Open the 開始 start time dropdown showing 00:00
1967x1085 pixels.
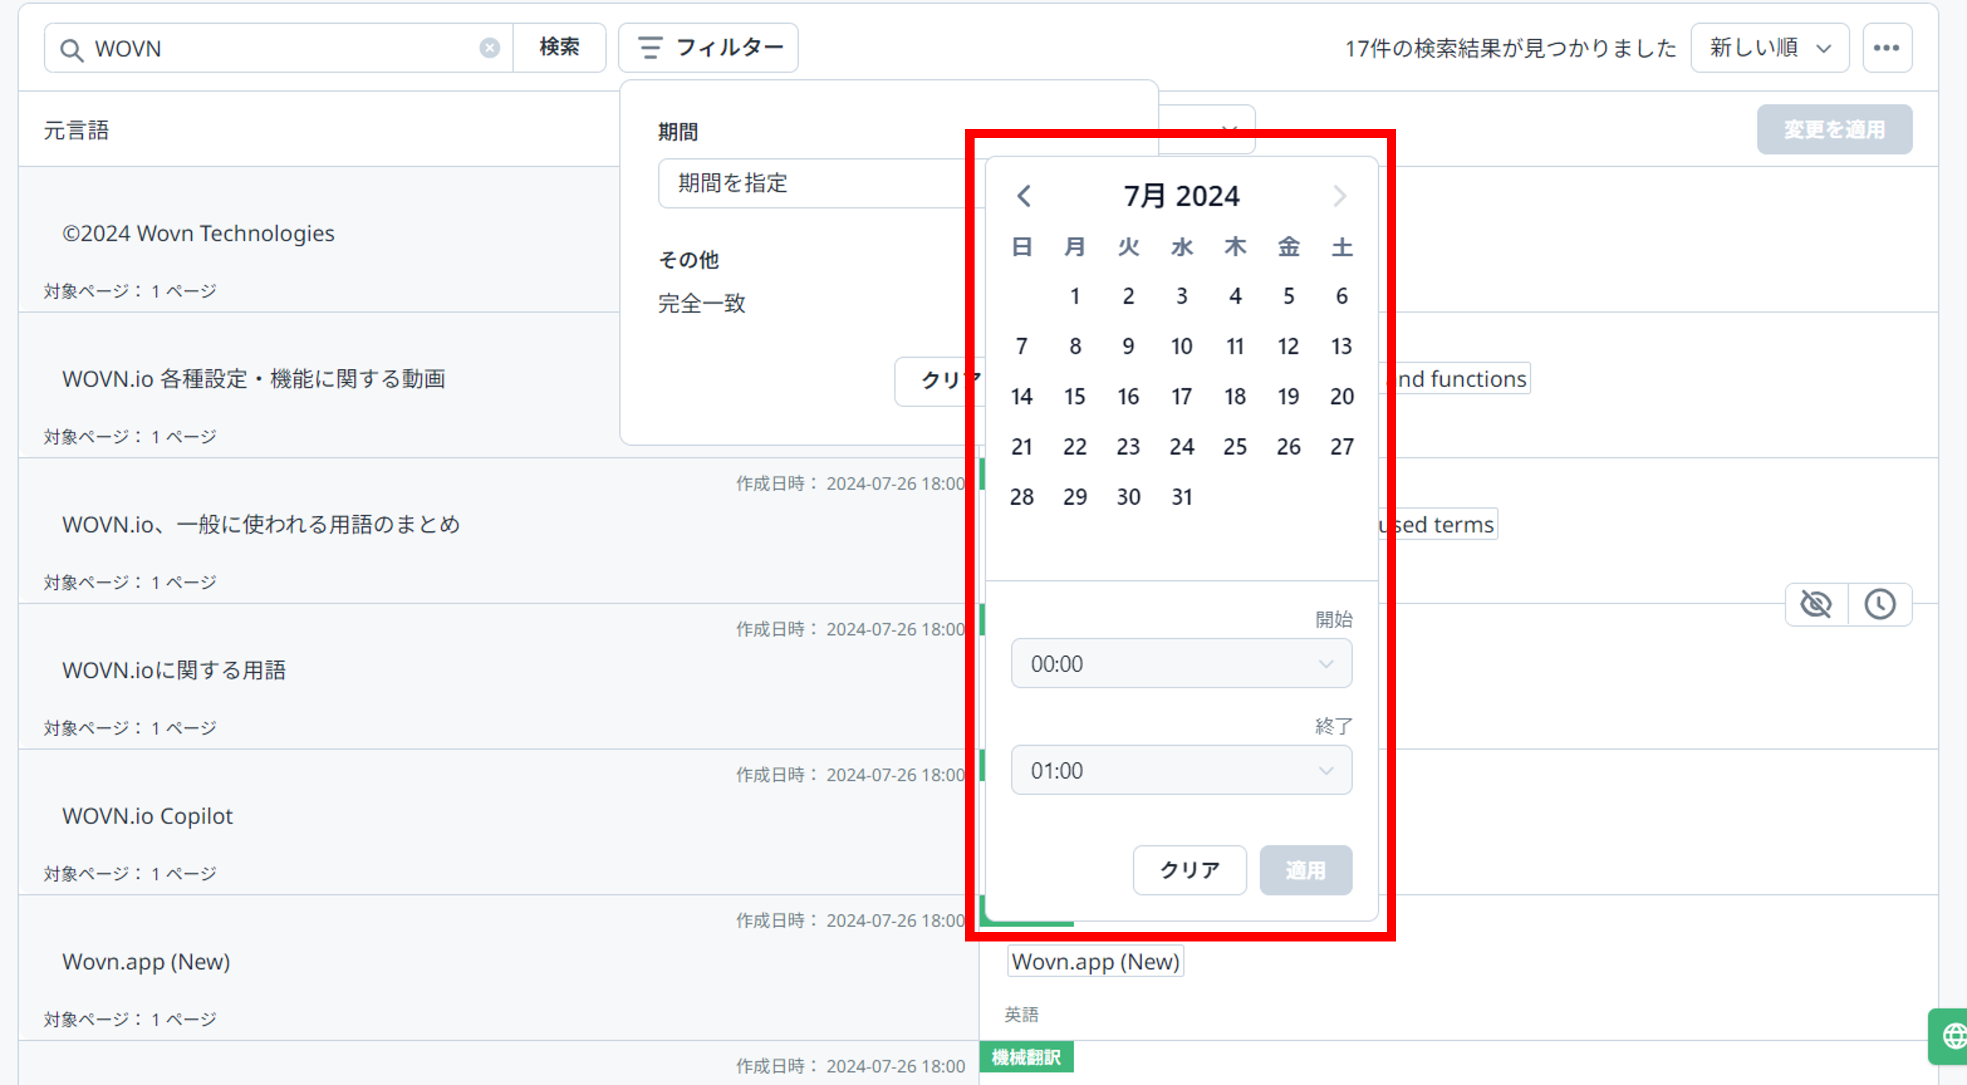1181,663
